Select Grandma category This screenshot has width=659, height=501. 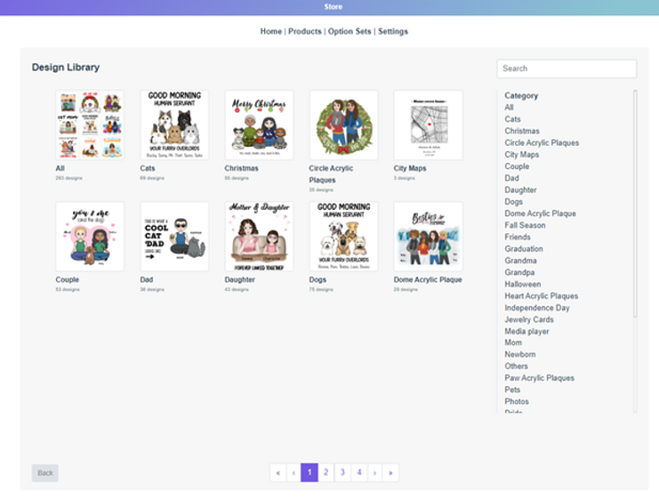coord(520,261)
